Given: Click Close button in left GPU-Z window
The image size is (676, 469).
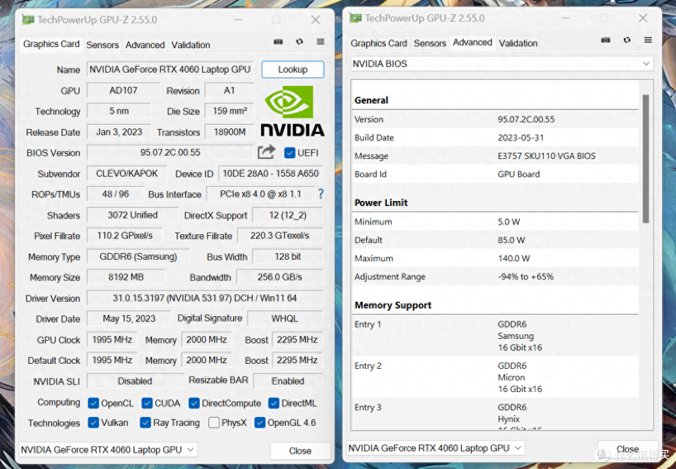Looking at the screenshot, I should click(x=300, y=451).
